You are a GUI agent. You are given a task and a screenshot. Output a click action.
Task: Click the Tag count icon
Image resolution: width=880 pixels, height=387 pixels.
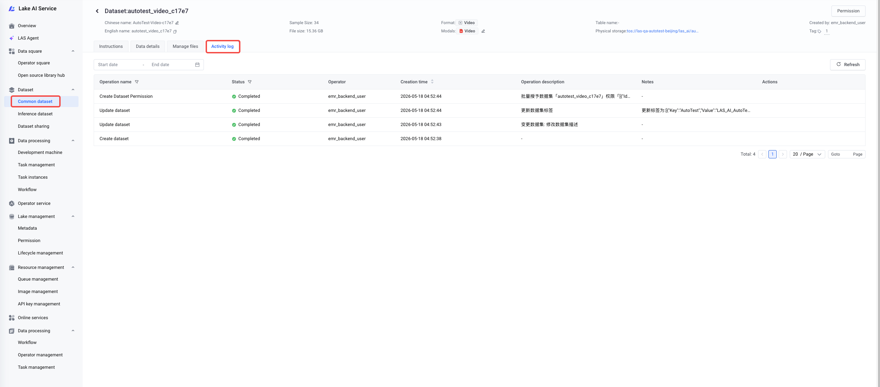(x=819, y=31)
